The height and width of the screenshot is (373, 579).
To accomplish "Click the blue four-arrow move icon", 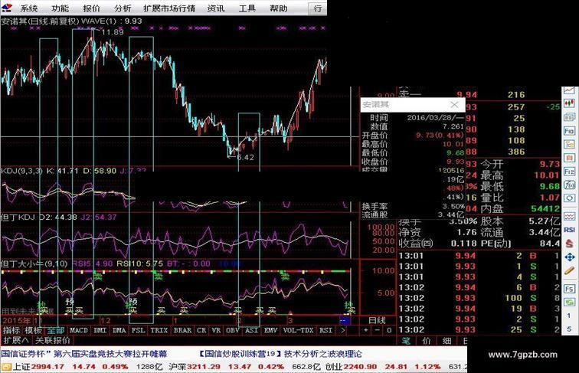I will 569,257.
